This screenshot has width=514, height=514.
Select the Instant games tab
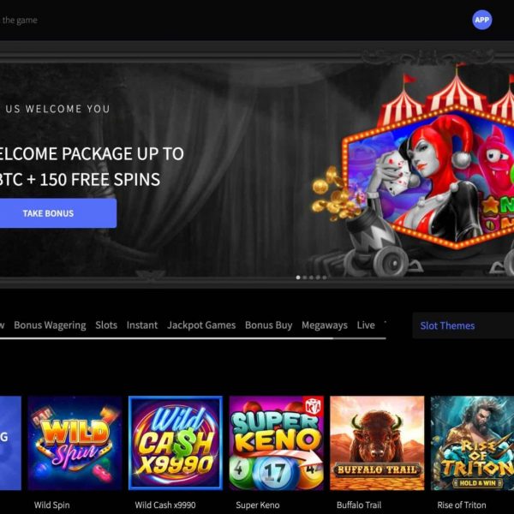[142, 326]
